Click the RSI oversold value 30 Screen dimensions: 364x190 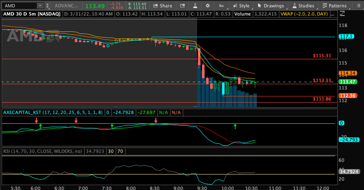click(111, 151)
